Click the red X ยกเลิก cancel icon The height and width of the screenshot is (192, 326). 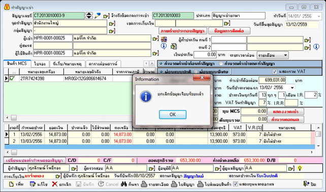pyautogui.click(x=55, y=184)
